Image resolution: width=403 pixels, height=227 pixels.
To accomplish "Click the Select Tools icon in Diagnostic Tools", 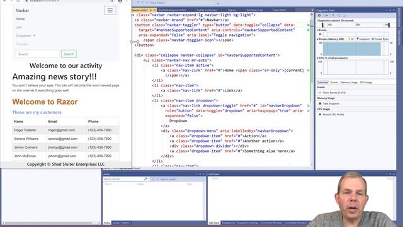I will point(326,16).
